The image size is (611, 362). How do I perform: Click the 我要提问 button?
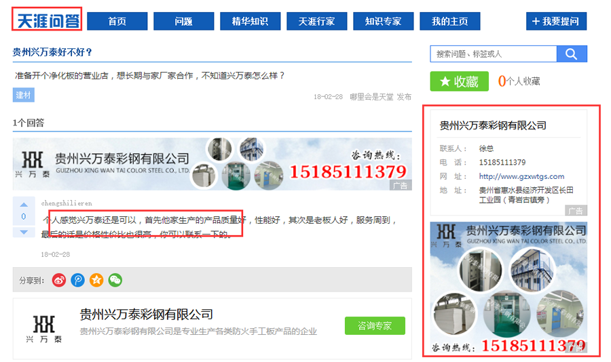click(556, 21)
